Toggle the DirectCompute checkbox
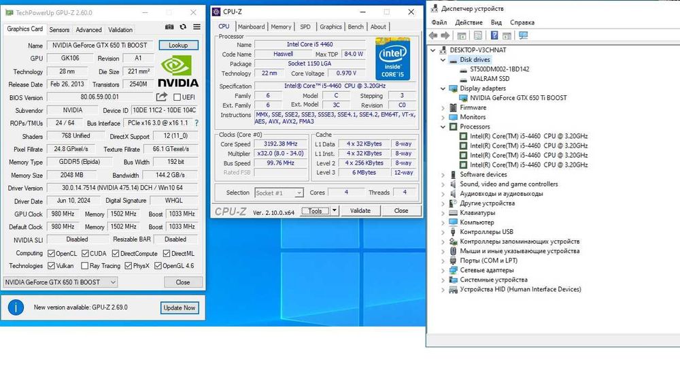Screen dimensions: 680x383 click(x=116, y=253)
